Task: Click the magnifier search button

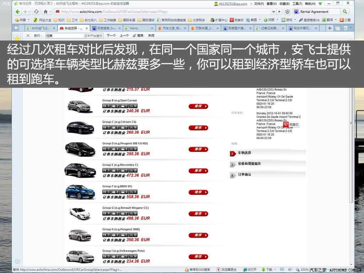Action: (345, 12)
